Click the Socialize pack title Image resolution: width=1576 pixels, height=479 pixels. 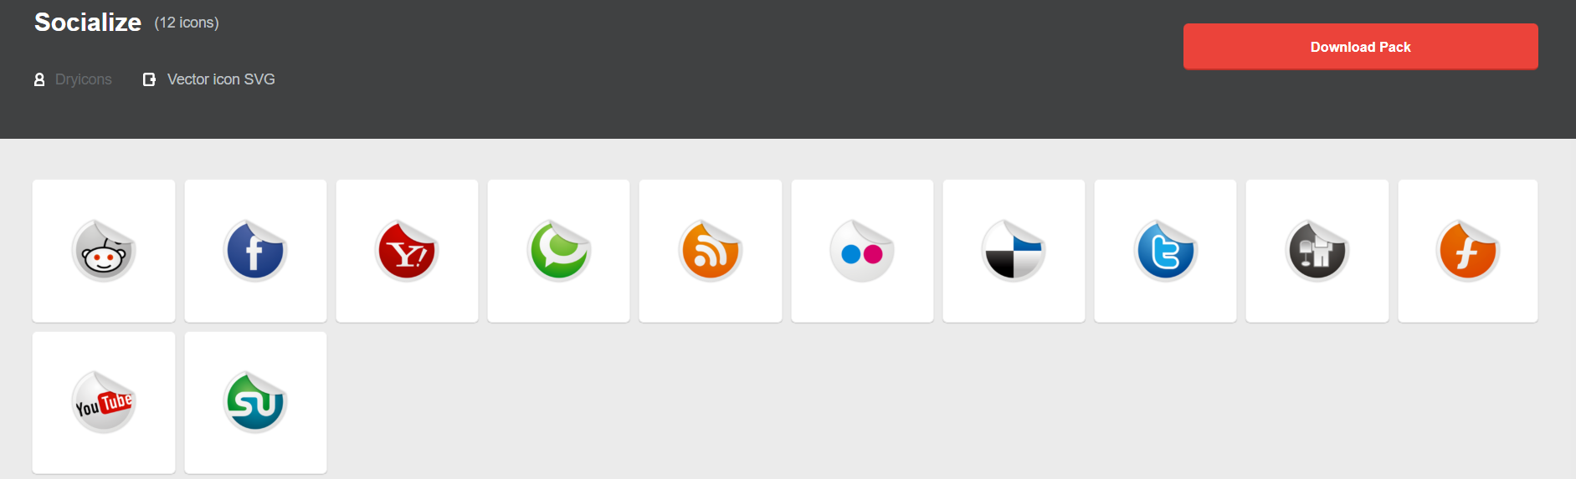88,23
